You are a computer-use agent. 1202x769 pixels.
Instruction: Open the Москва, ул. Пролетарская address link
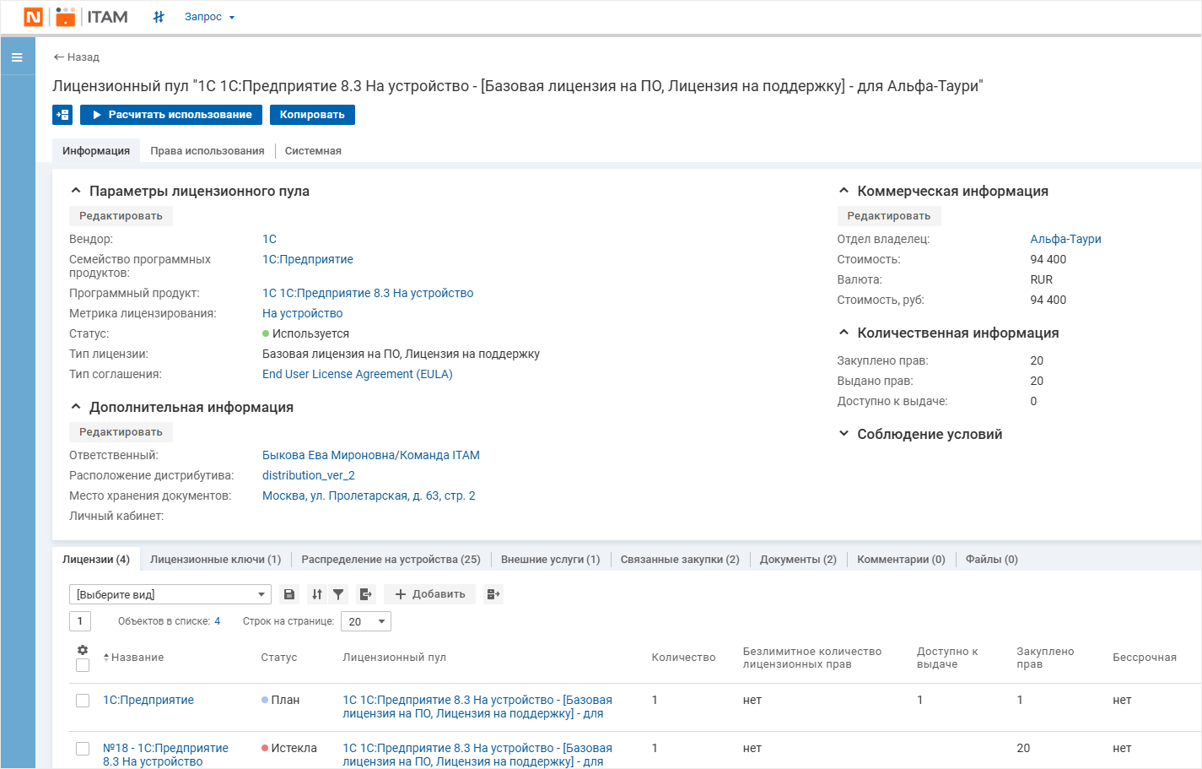(369, 496)
